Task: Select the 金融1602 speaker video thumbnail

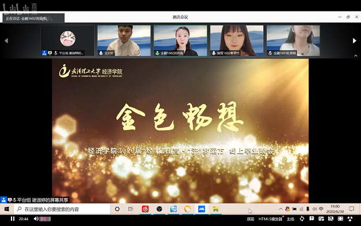Action: [x=180, y=40]
